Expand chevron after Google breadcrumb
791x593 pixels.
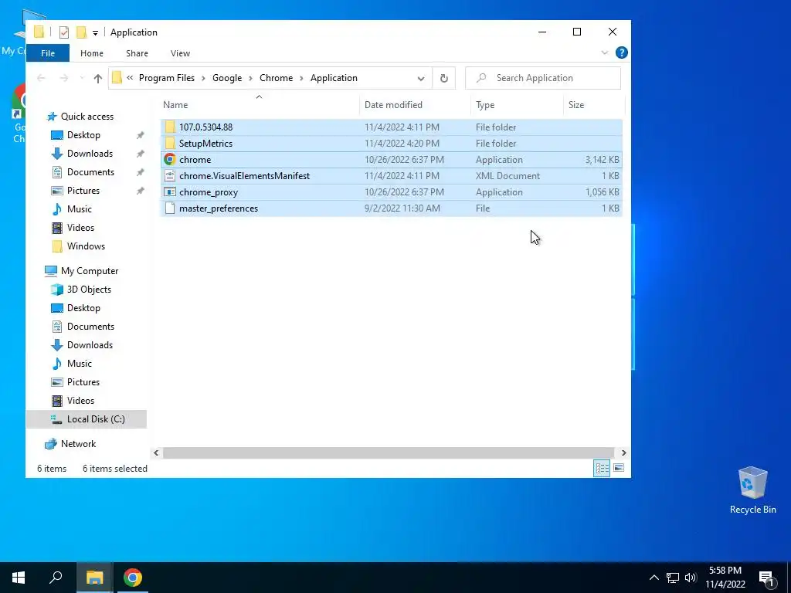[x=251, y=78]
